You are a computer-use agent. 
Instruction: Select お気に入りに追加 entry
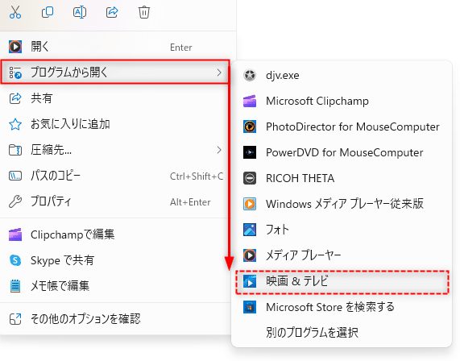tap(115, 124)
